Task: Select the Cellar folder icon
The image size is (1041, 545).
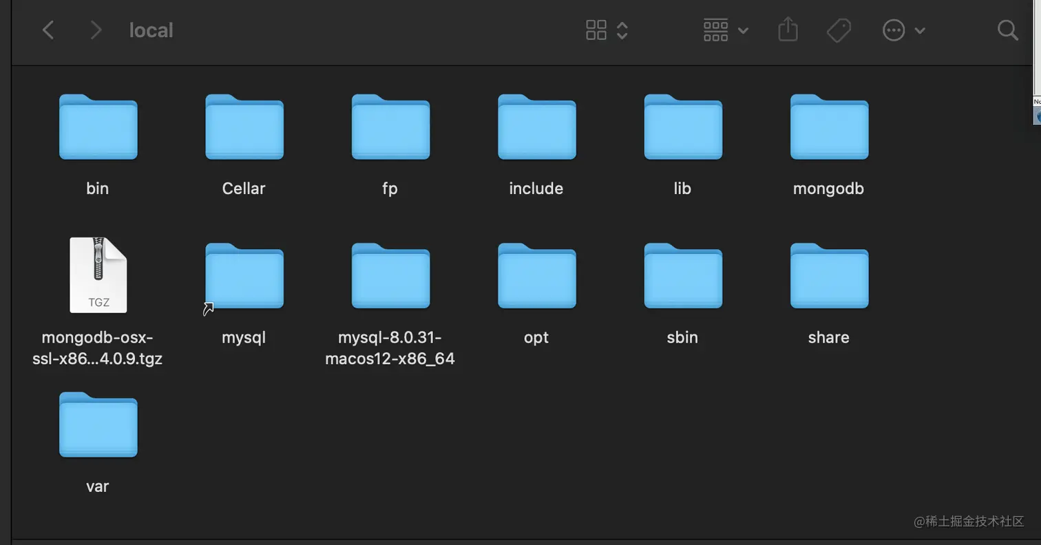Action: (x=244, y=127)
